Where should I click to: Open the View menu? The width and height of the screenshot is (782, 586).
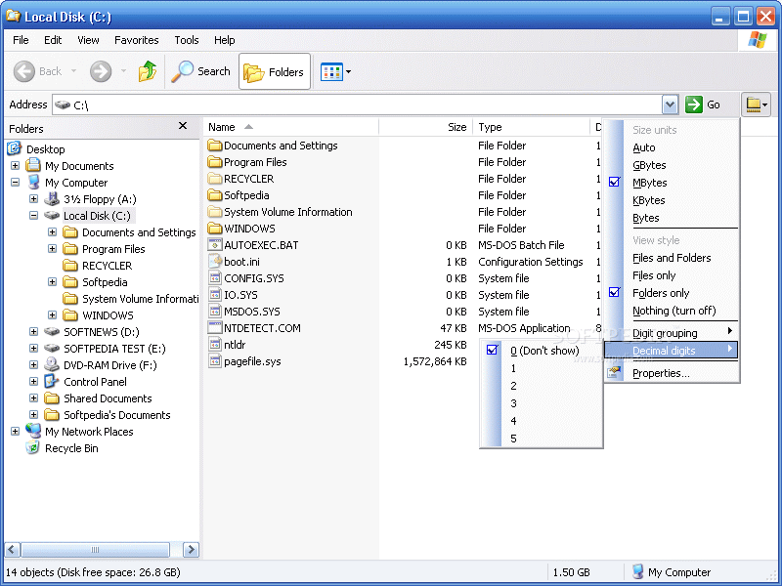tap(88, 40)
